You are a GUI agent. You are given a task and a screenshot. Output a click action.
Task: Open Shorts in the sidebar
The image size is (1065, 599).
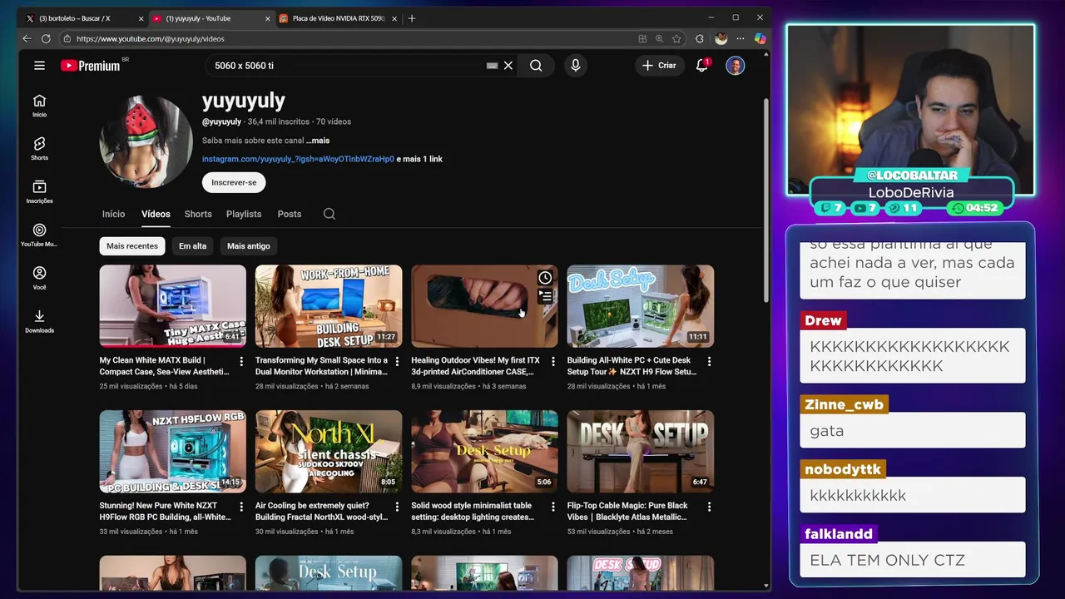pyautogui.click(x=39, y=149)
